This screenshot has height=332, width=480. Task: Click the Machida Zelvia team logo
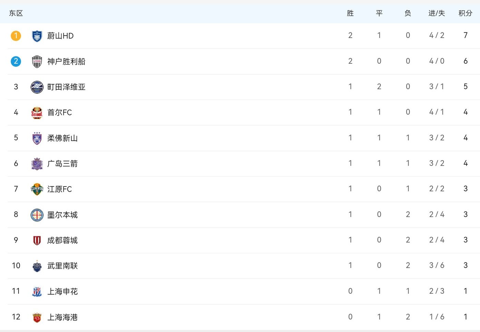[37, 87]
